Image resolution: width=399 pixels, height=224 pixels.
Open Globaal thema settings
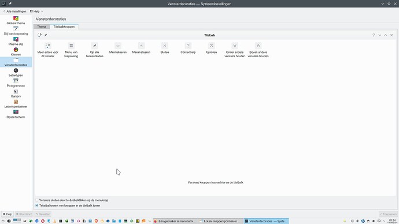(x=16, y=20)
